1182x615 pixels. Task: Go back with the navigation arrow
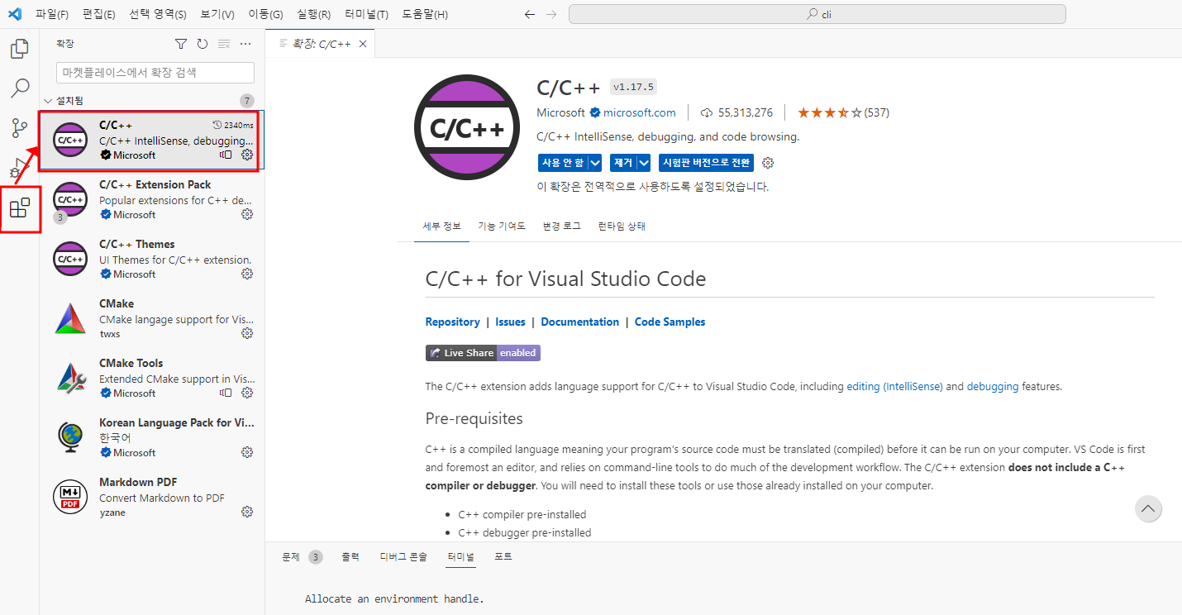coord(530,14)
